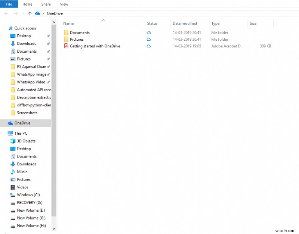Expand the This PC tree node

tap(5, 133)
